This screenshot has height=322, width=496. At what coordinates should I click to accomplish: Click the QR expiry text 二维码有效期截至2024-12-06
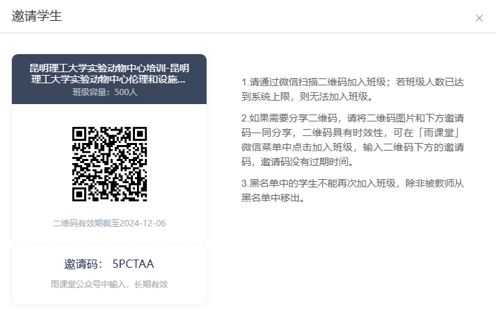pyautogui.click(x=109, y=223)
